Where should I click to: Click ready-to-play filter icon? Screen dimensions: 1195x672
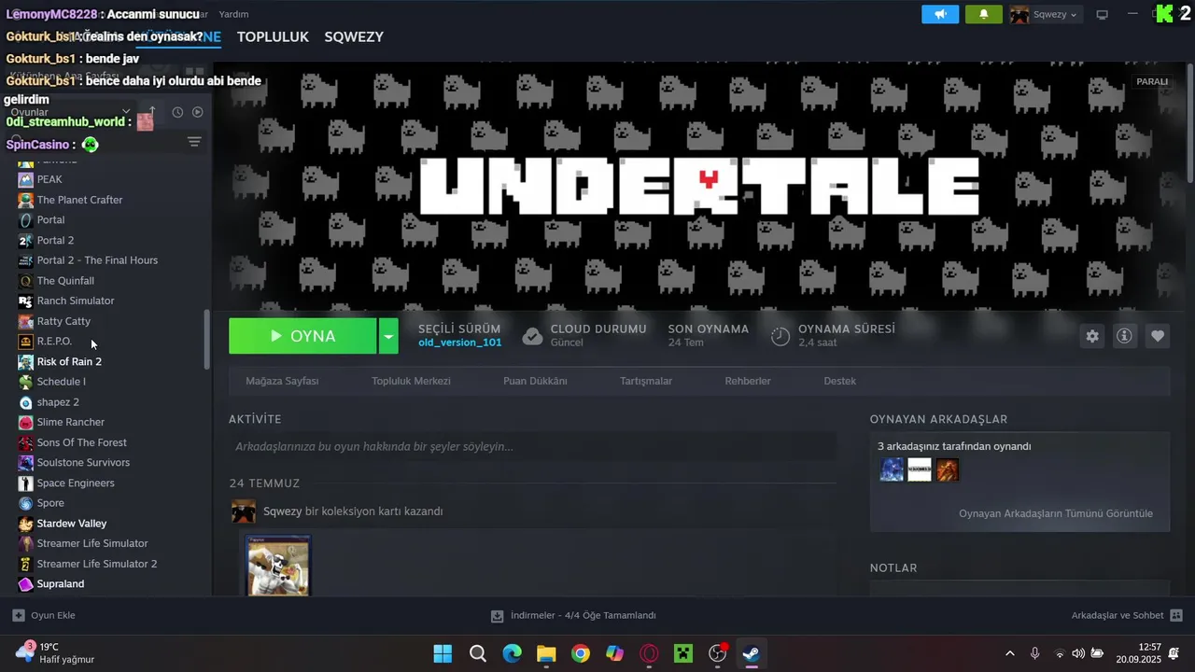point(198,112)
